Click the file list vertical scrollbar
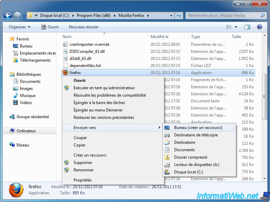The height and width of the screenshot is (202, 270). [x=265, y=97]
